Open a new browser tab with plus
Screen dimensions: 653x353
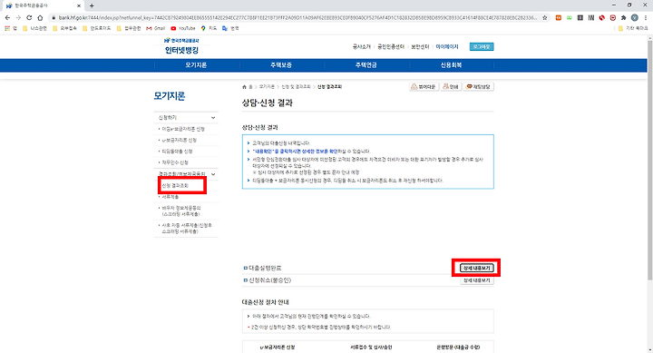coord(92,5)
